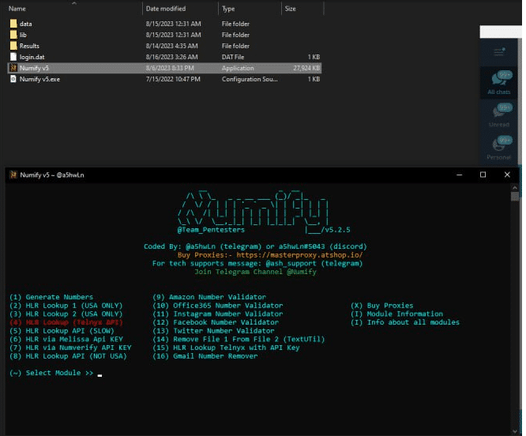Click the Results folder icon
This screenshot has width=526, height=436.
click(x=13, y=46)
